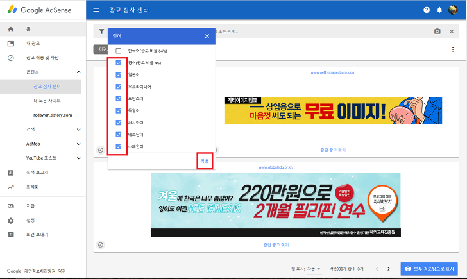This screenshot has height=279, width=467.
Task: Expand the 검색 section chevron
Action: pos(79,130)
